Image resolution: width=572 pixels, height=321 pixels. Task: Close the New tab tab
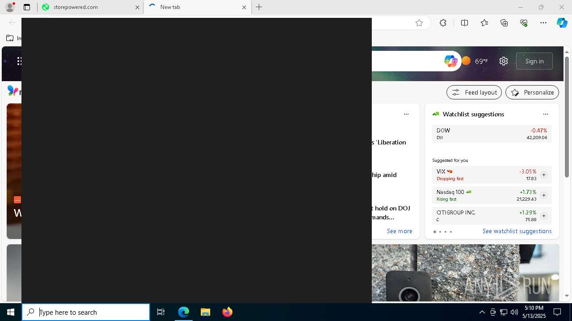pyautogui.click(x=244, y=7)
